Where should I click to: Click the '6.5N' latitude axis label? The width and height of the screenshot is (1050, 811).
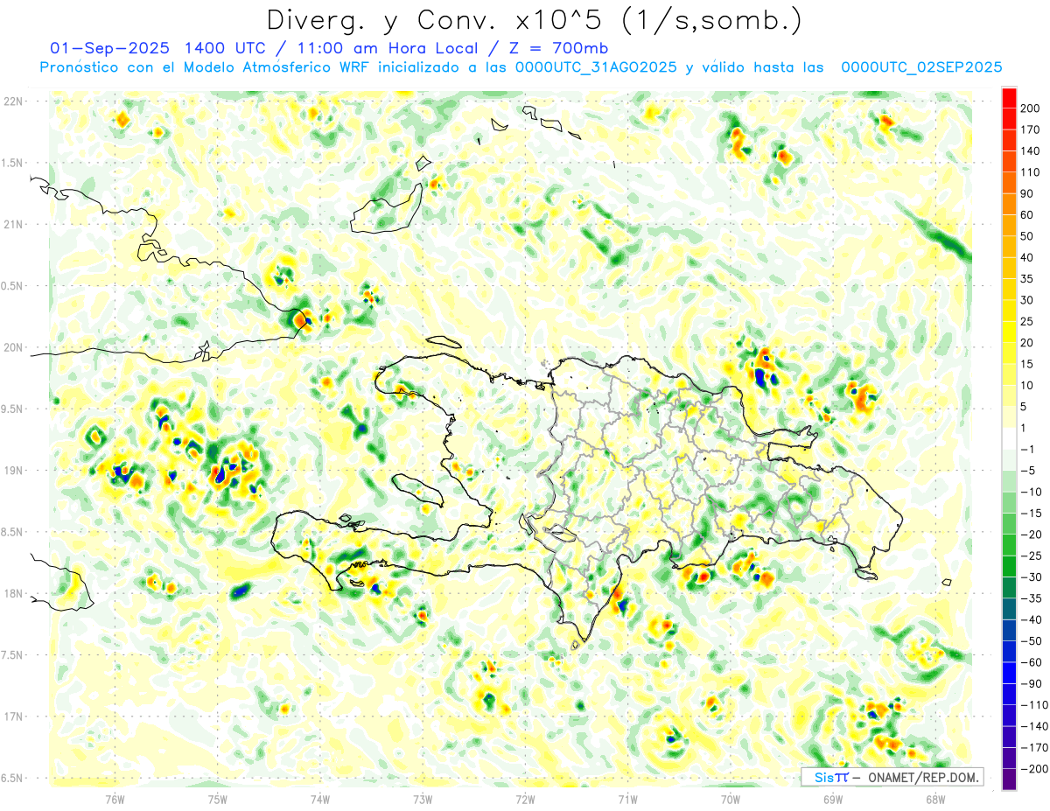13,779
